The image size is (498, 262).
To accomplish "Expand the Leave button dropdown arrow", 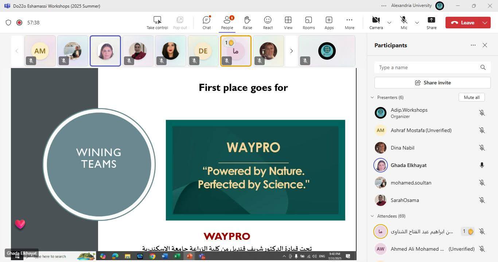I will pos(485,23).
